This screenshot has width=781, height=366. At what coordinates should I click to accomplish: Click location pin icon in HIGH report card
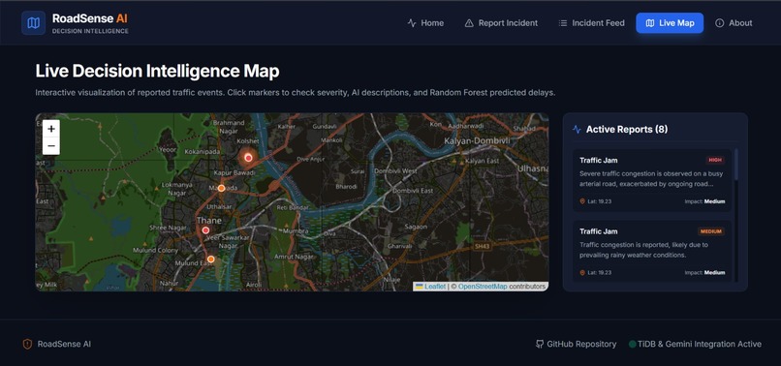pyautogui.click(x=582, y=201)
